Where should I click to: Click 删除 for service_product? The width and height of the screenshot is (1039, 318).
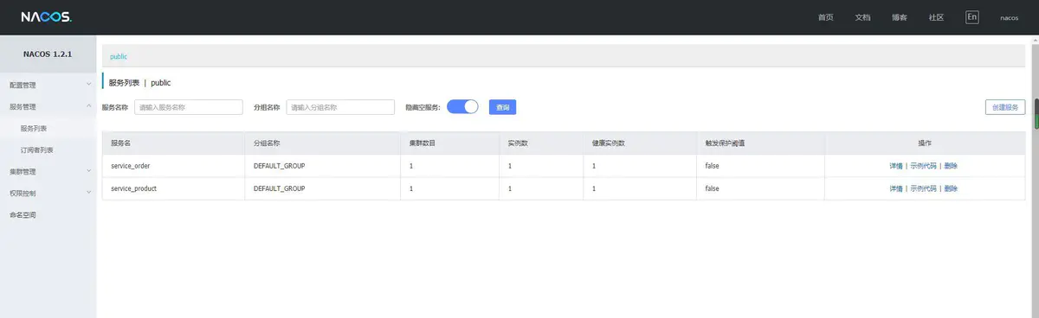click(951, 188)
